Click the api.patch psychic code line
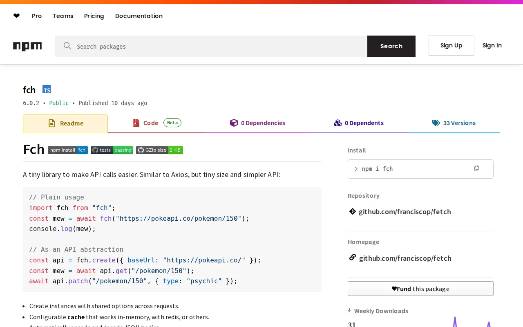523x327 pixels. point(133,281)
